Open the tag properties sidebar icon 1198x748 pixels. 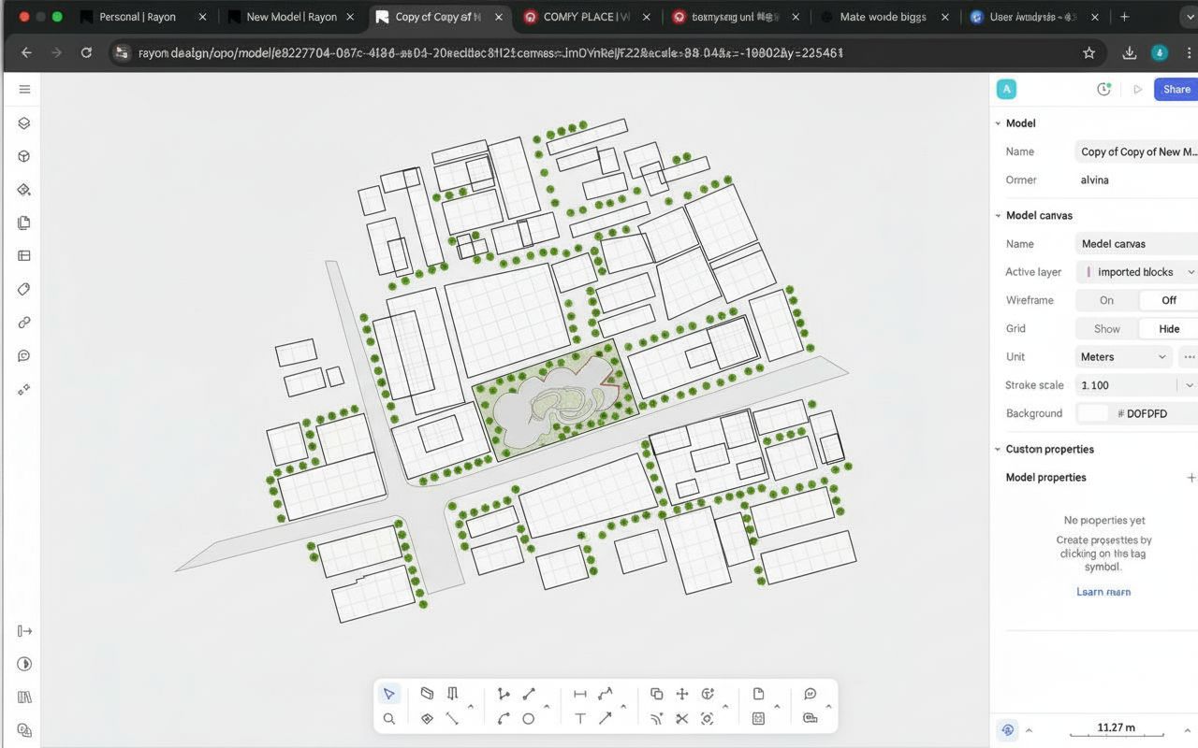click(24, 289)
